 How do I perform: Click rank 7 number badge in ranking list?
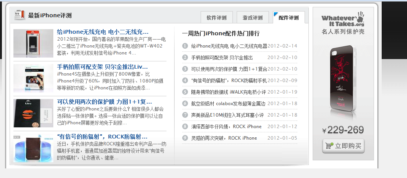pyautogui.click(x=185, y=115)
